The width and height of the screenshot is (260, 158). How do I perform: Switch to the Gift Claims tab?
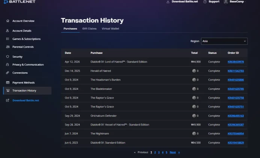89,28
